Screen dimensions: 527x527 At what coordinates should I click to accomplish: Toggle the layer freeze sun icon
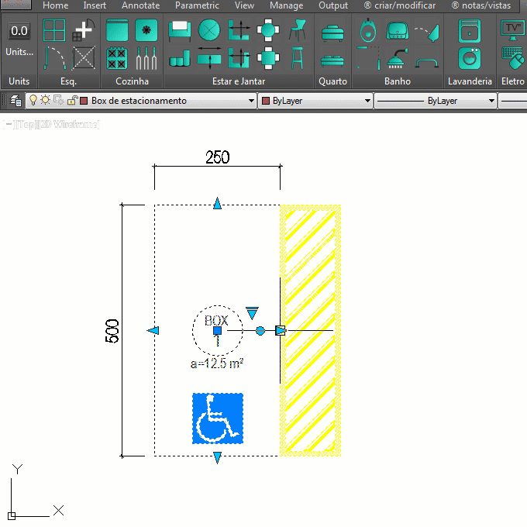pyautogui.click(x=45, y=101)
